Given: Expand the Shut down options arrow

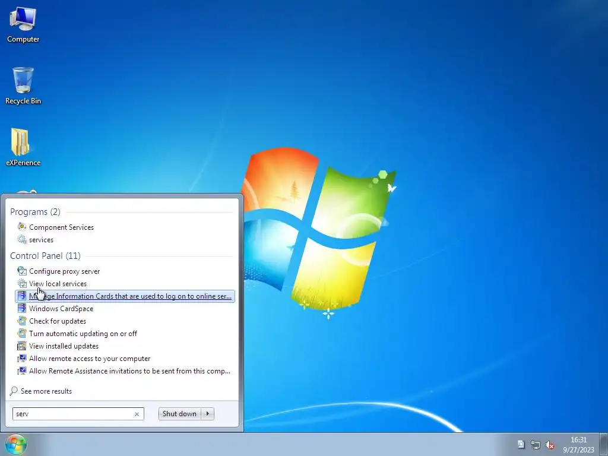Looking at the screenshot, I should pyautogui.click(x=208, y=414).
